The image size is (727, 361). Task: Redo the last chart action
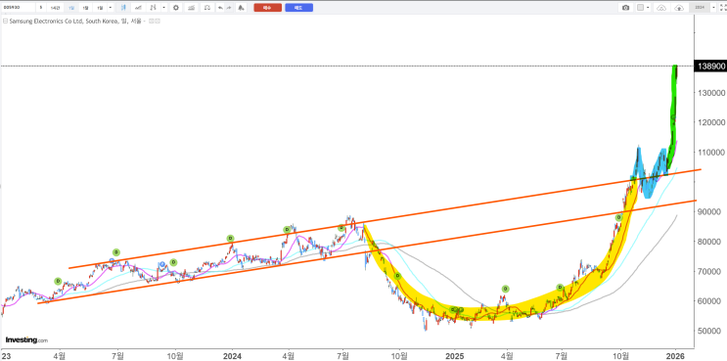229,8
